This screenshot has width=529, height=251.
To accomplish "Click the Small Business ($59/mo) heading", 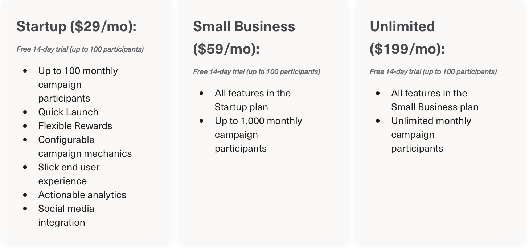I will [x=244, y=38].
